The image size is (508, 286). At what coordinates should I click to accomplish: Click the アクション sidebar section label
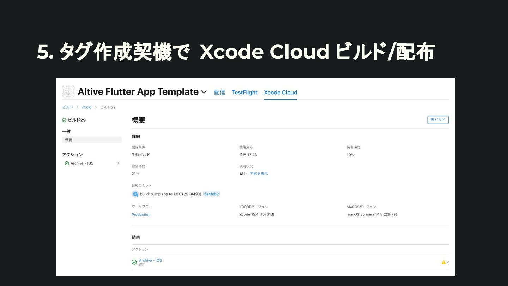(x=72, y=155)
